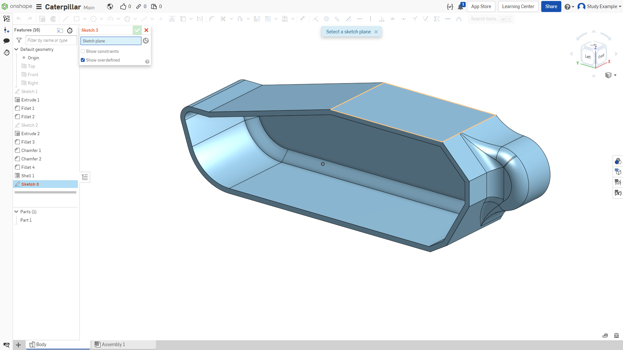Screen dimensions: 623x350
Task: Click the Sketch plane selection field
Action: [x=111, y=41]
